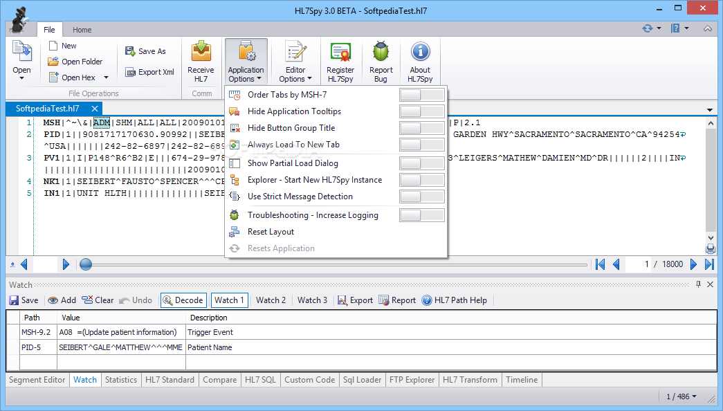Select the PID-5 path cell
The width and height of the screenshot is (723, 411).
point(38,347)
